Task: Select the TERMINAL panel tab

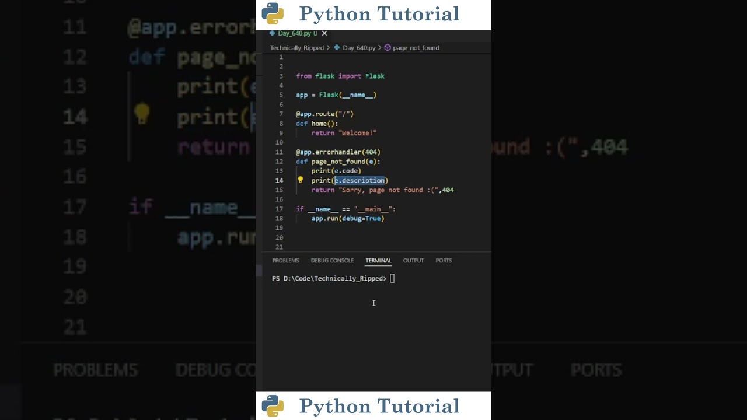Action: (378, 260)
